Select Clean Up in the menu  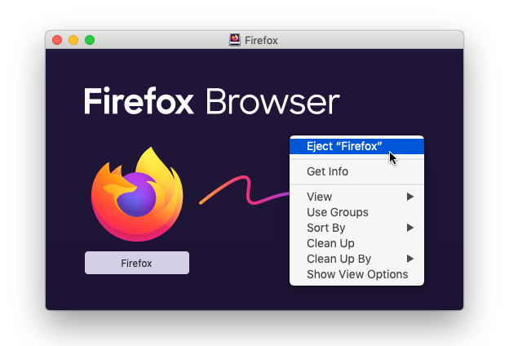(x=330, y=243)
